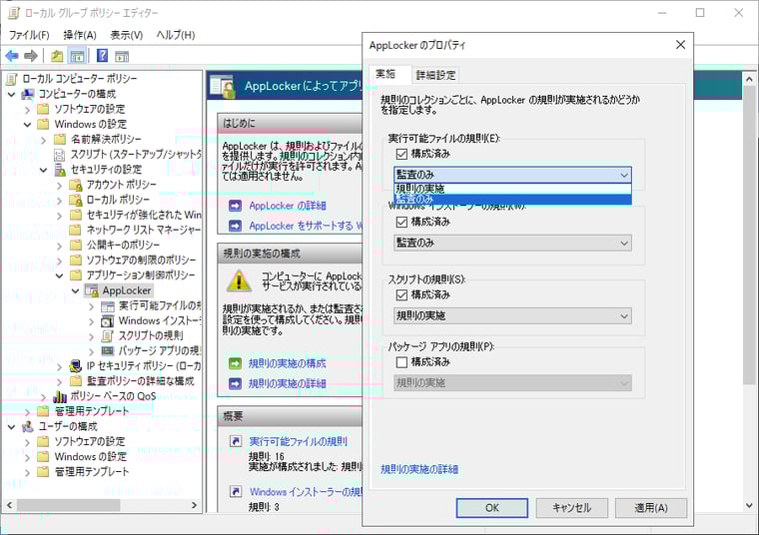Open the ファイル(F) menu
This screenshot has height=535, width=759.
30,35
